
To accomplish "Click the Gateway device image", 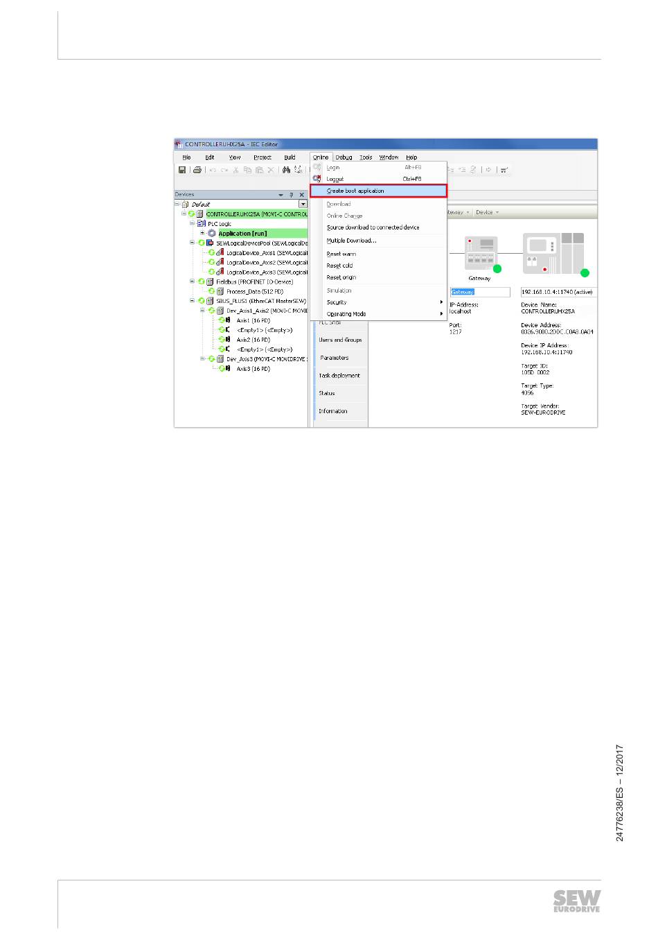I will [480, 252].
